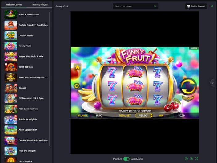Click the AUTOSPIN label button
Image resolution: width=217 pixels, height=163 pixels.
(188, 98)
